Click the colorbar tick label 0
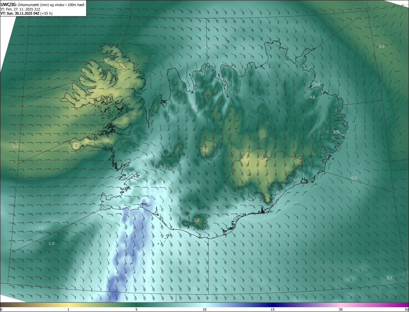Image resolution: width=409 pixels, height=312 pixels. click(1, 310)
